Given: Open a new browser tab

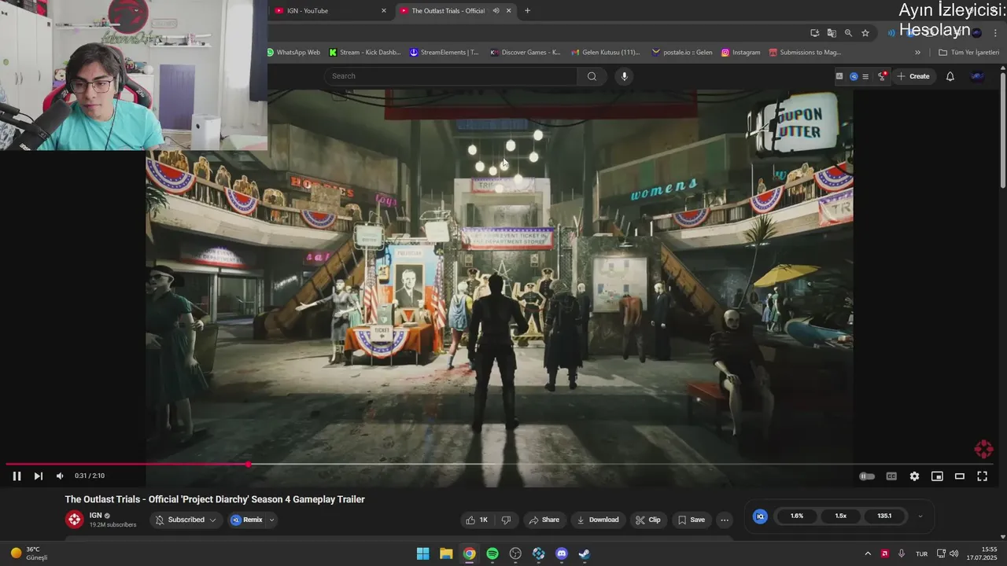Looking at the screenshot, I should (x=527, y=10).
